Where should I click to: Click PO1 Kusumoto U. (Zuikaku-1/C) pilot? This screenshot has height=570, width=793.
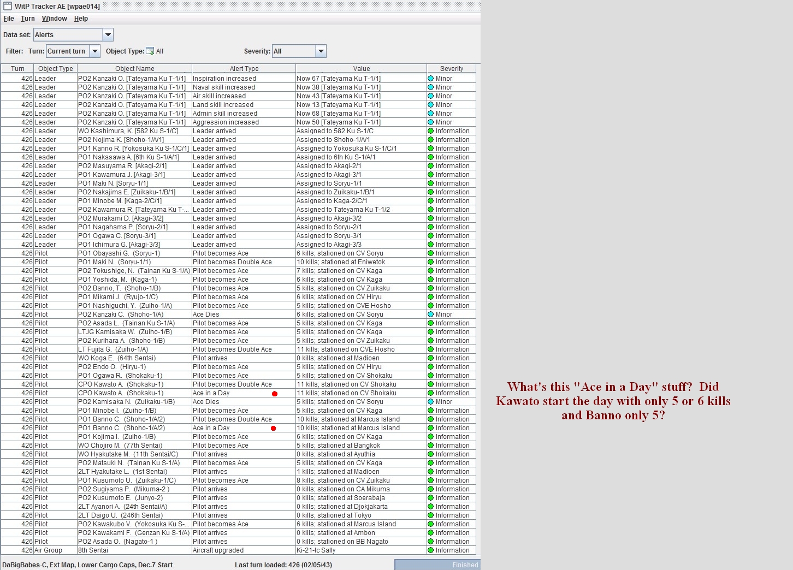[127, 480]
